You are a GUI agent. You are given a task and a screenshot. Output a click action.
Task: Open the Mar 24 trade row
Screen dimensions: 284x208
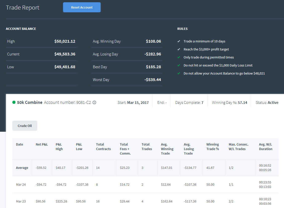tap(145, 184)
